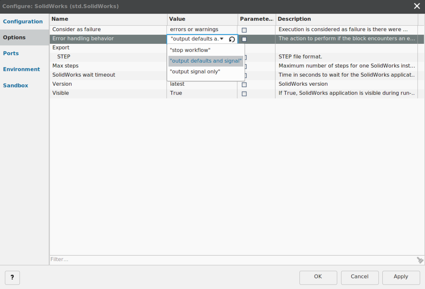
Task: Sort by the Description column header
Action: point(347,19)
